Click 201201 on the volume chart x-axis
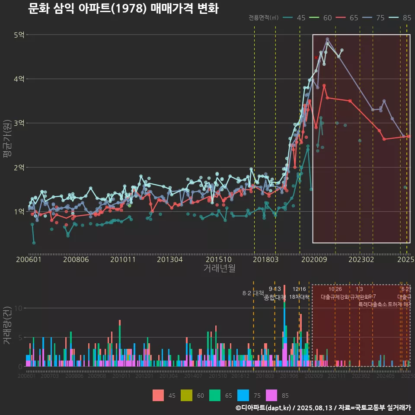Viewport: 415px width, 415px height. pos(144,376)
